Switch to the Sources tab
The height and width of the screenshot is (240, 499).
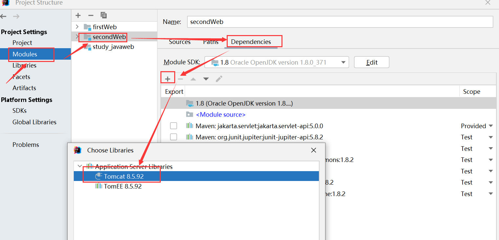(180, 42)
